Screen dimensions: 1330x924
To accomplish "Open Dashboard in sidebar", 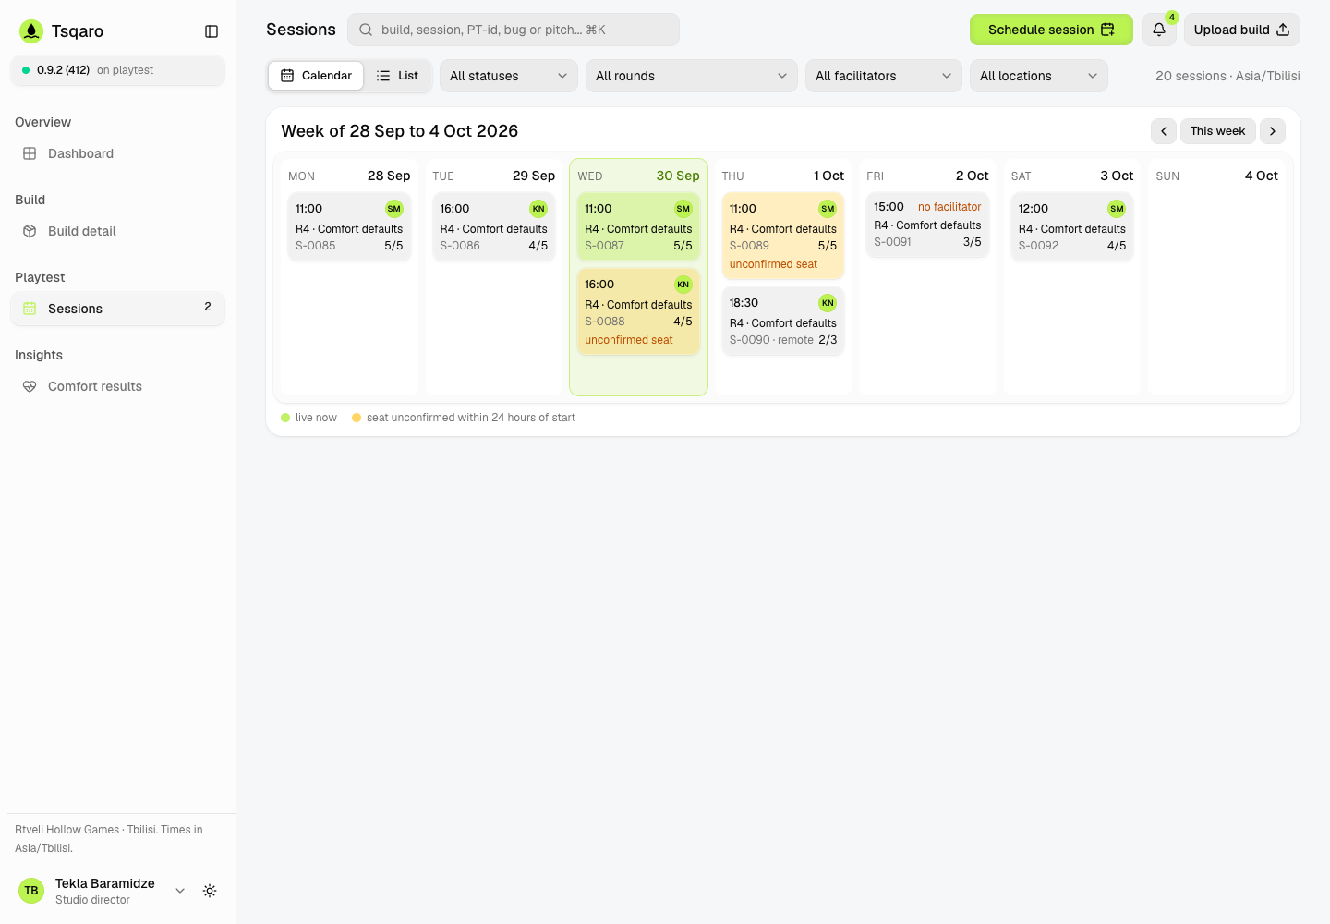I will click(x=117, y=153).
